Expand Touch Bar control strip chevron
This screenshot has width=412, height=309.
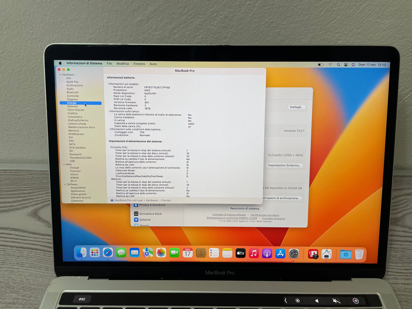286,300
